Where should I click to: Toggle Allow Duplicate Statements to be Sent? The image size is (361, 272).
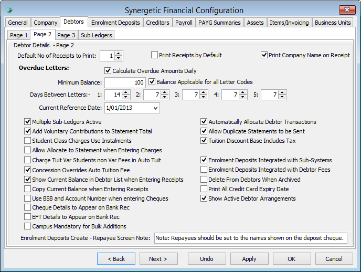[x=204, y=131]
